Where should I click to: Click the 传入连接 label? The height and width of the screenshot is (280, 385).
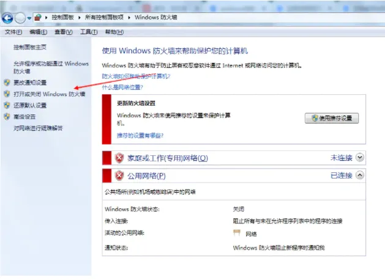pyautogui.click(x=116, y=221)
